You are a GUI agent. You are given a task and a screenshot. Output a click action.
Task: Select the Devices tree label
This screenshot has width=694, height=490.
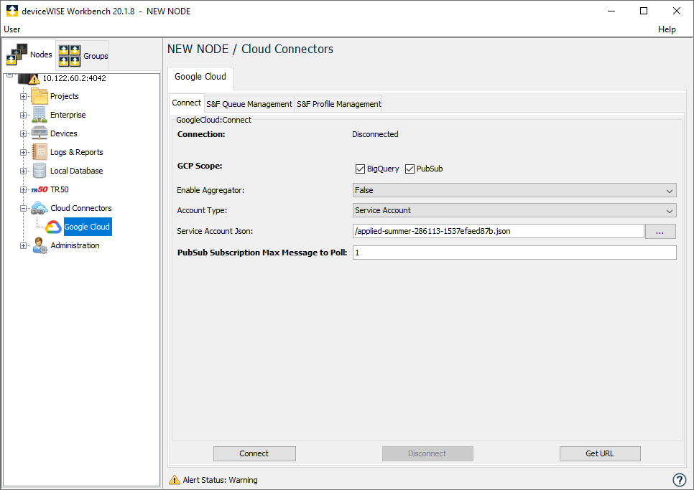(64, 133)
